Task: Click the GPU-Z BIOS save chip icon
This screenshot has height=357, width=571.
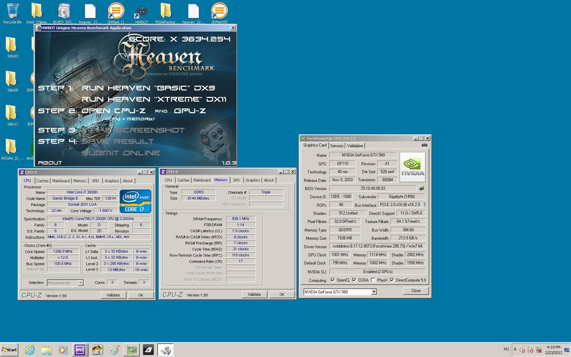Action: (422, 188)
